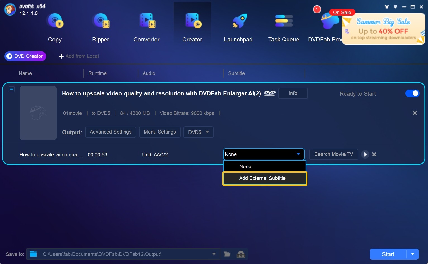Click the Und AAC/2 audio entry

pos(155,155)
